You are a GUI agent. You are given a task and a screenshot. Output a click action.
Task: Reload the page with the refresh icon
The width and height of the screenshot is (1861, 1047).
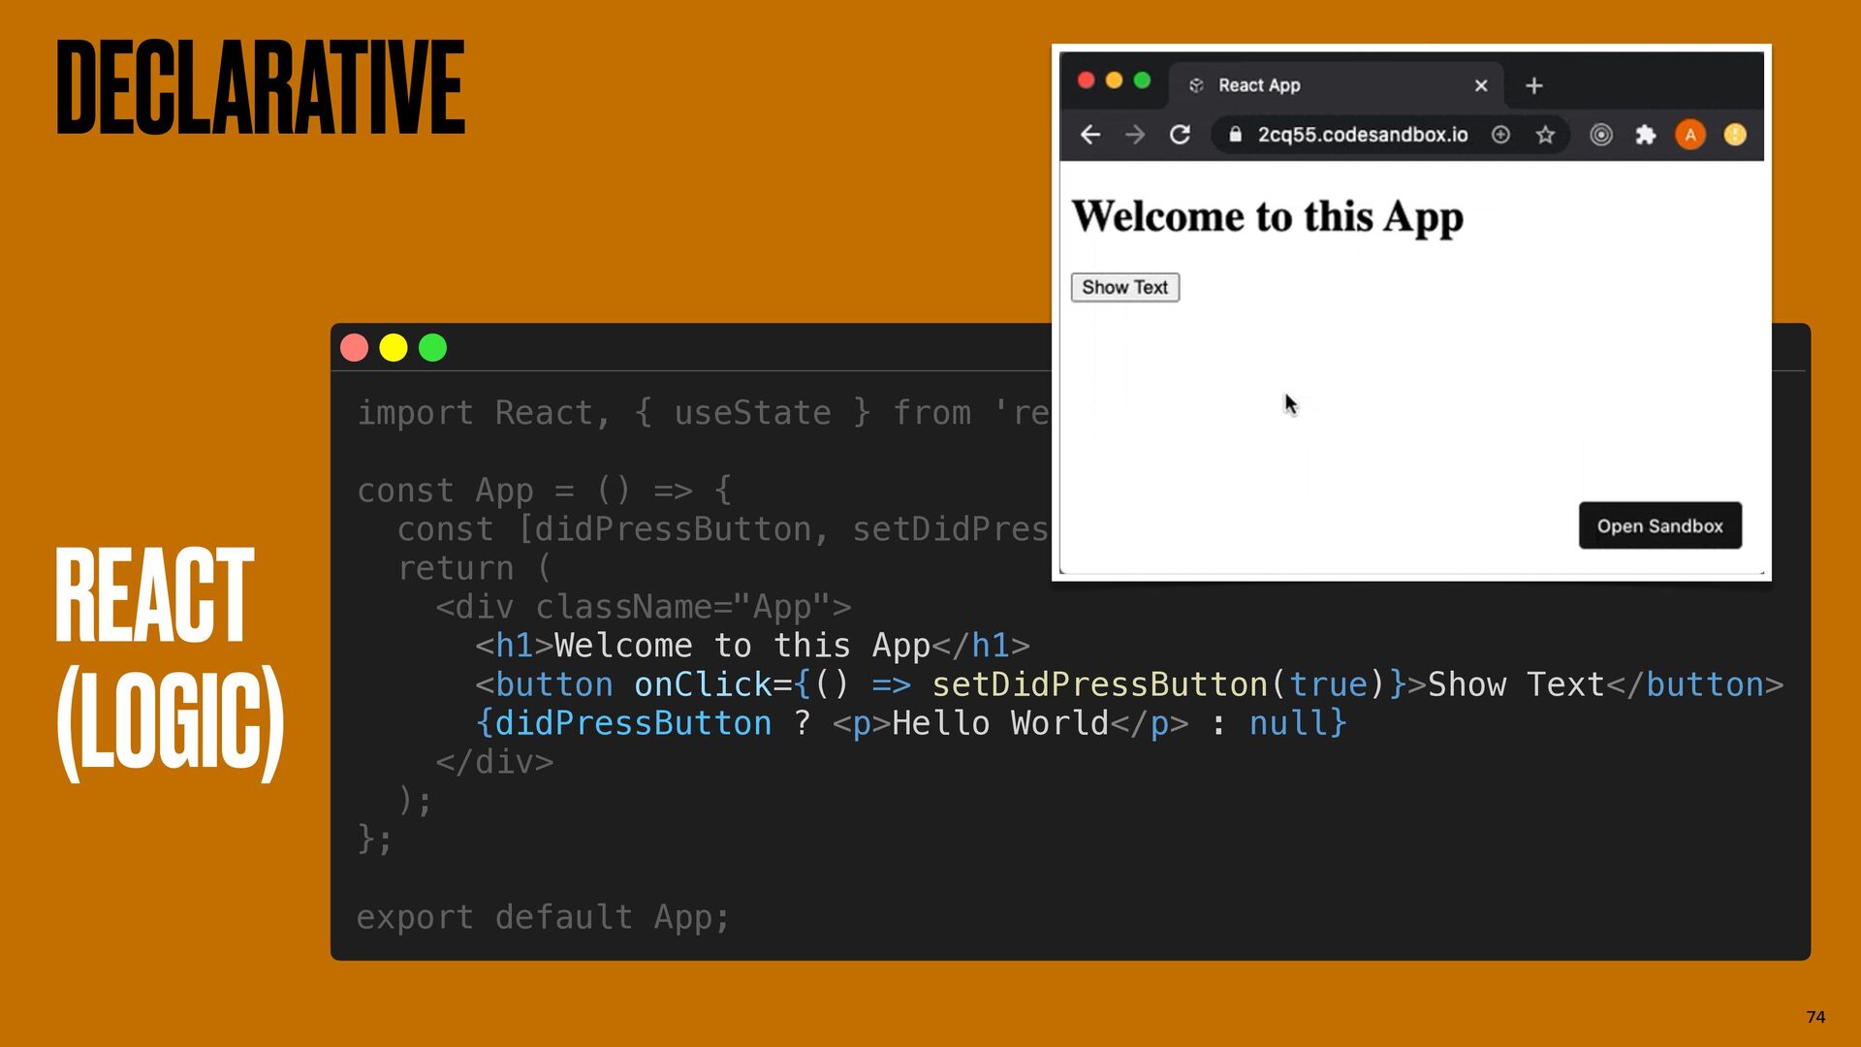click(x=1180, y=135)
